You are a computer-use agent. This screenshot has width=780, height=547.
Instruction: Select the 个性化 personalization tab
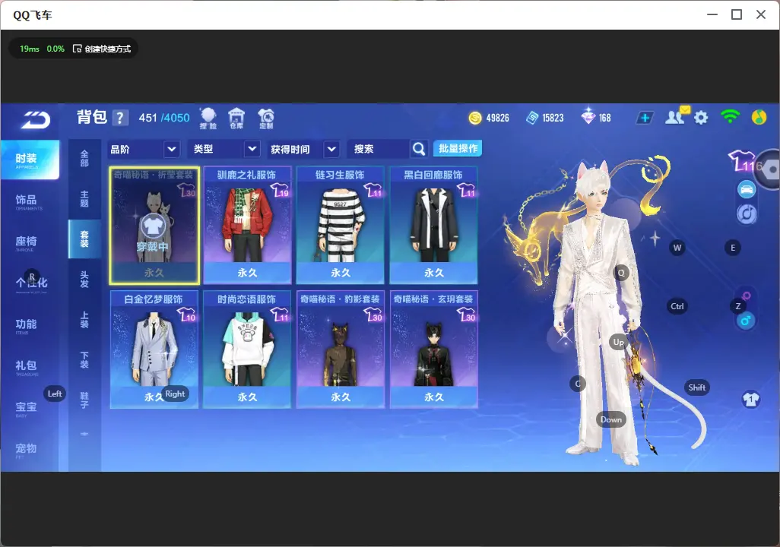(30, 284)
